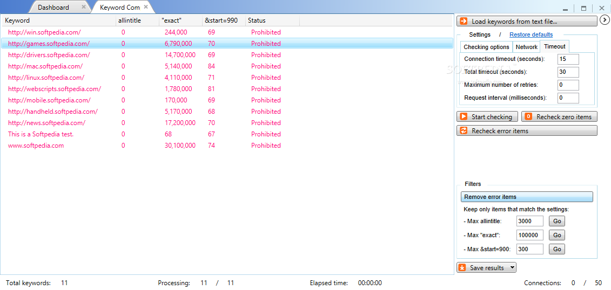
Task: Click the orange zero icon on Recheck zero items
Action: click(x=528, y=116)
